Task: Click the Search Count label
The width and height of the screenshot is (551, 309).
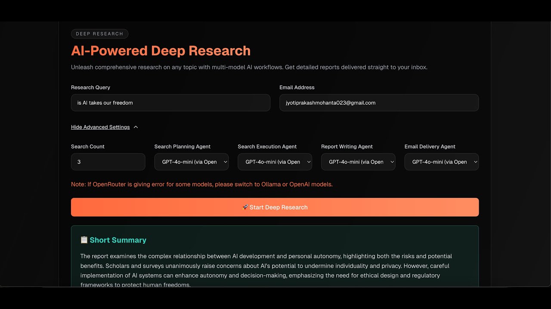Action: 88,147
